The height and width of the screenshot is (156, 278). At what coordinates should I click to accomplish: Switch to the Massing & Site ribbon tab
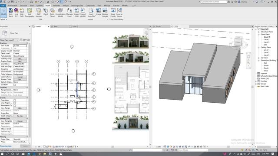coord(77,6)
